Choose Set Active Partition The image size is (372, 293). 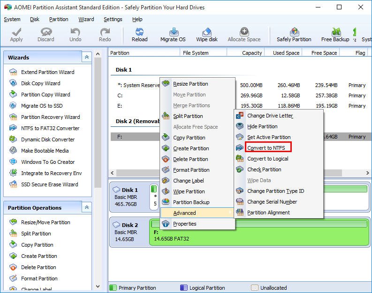tap(279, 137)
